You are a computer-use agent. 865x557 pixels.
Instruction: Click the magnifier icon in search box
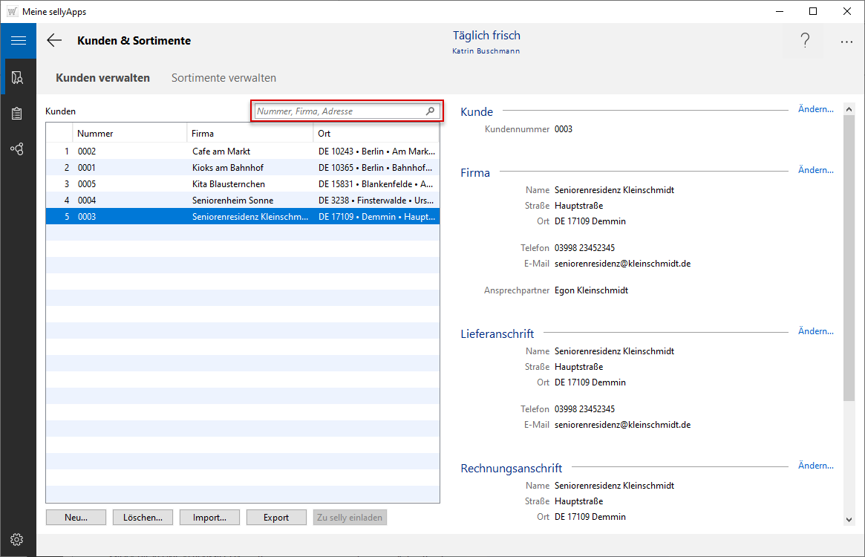(x=430, y=111)
